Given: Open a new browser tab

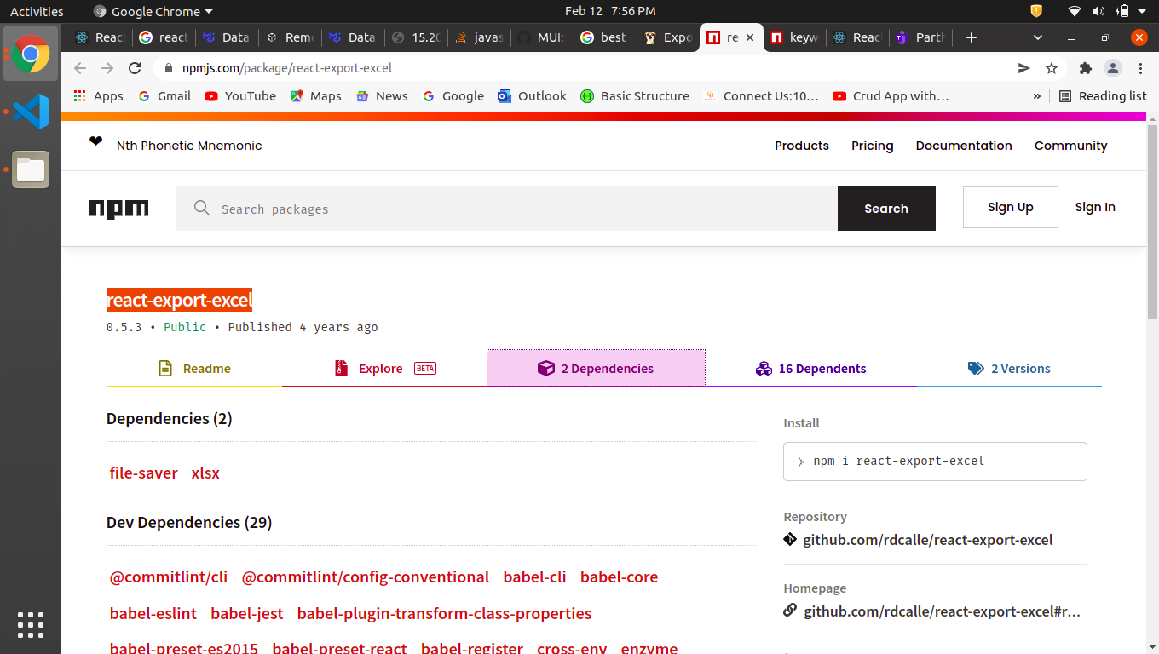Looking at the screenshot, I should [972, 37].
